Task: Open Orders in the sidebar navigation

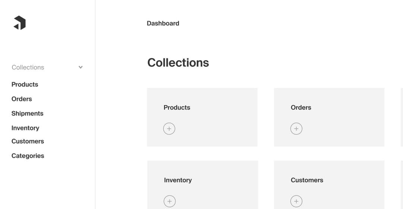Action: pos(22,99)
